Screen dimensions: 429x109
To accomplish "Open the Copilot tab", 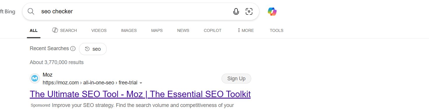I will coord(212,30).
